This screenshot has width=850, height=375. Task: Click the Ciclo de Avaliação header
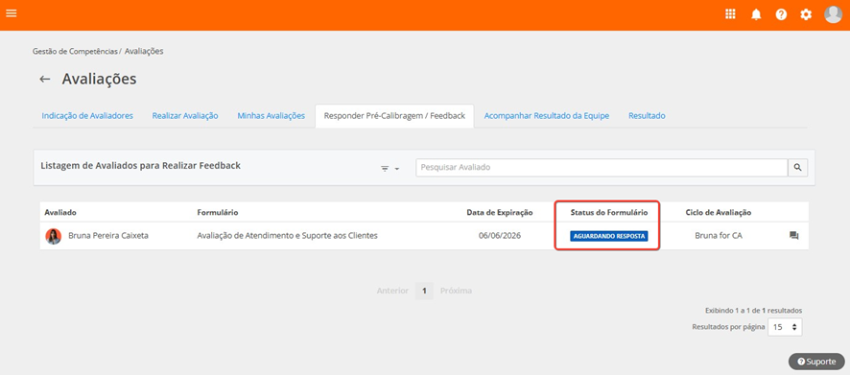[x=719, y=212]
